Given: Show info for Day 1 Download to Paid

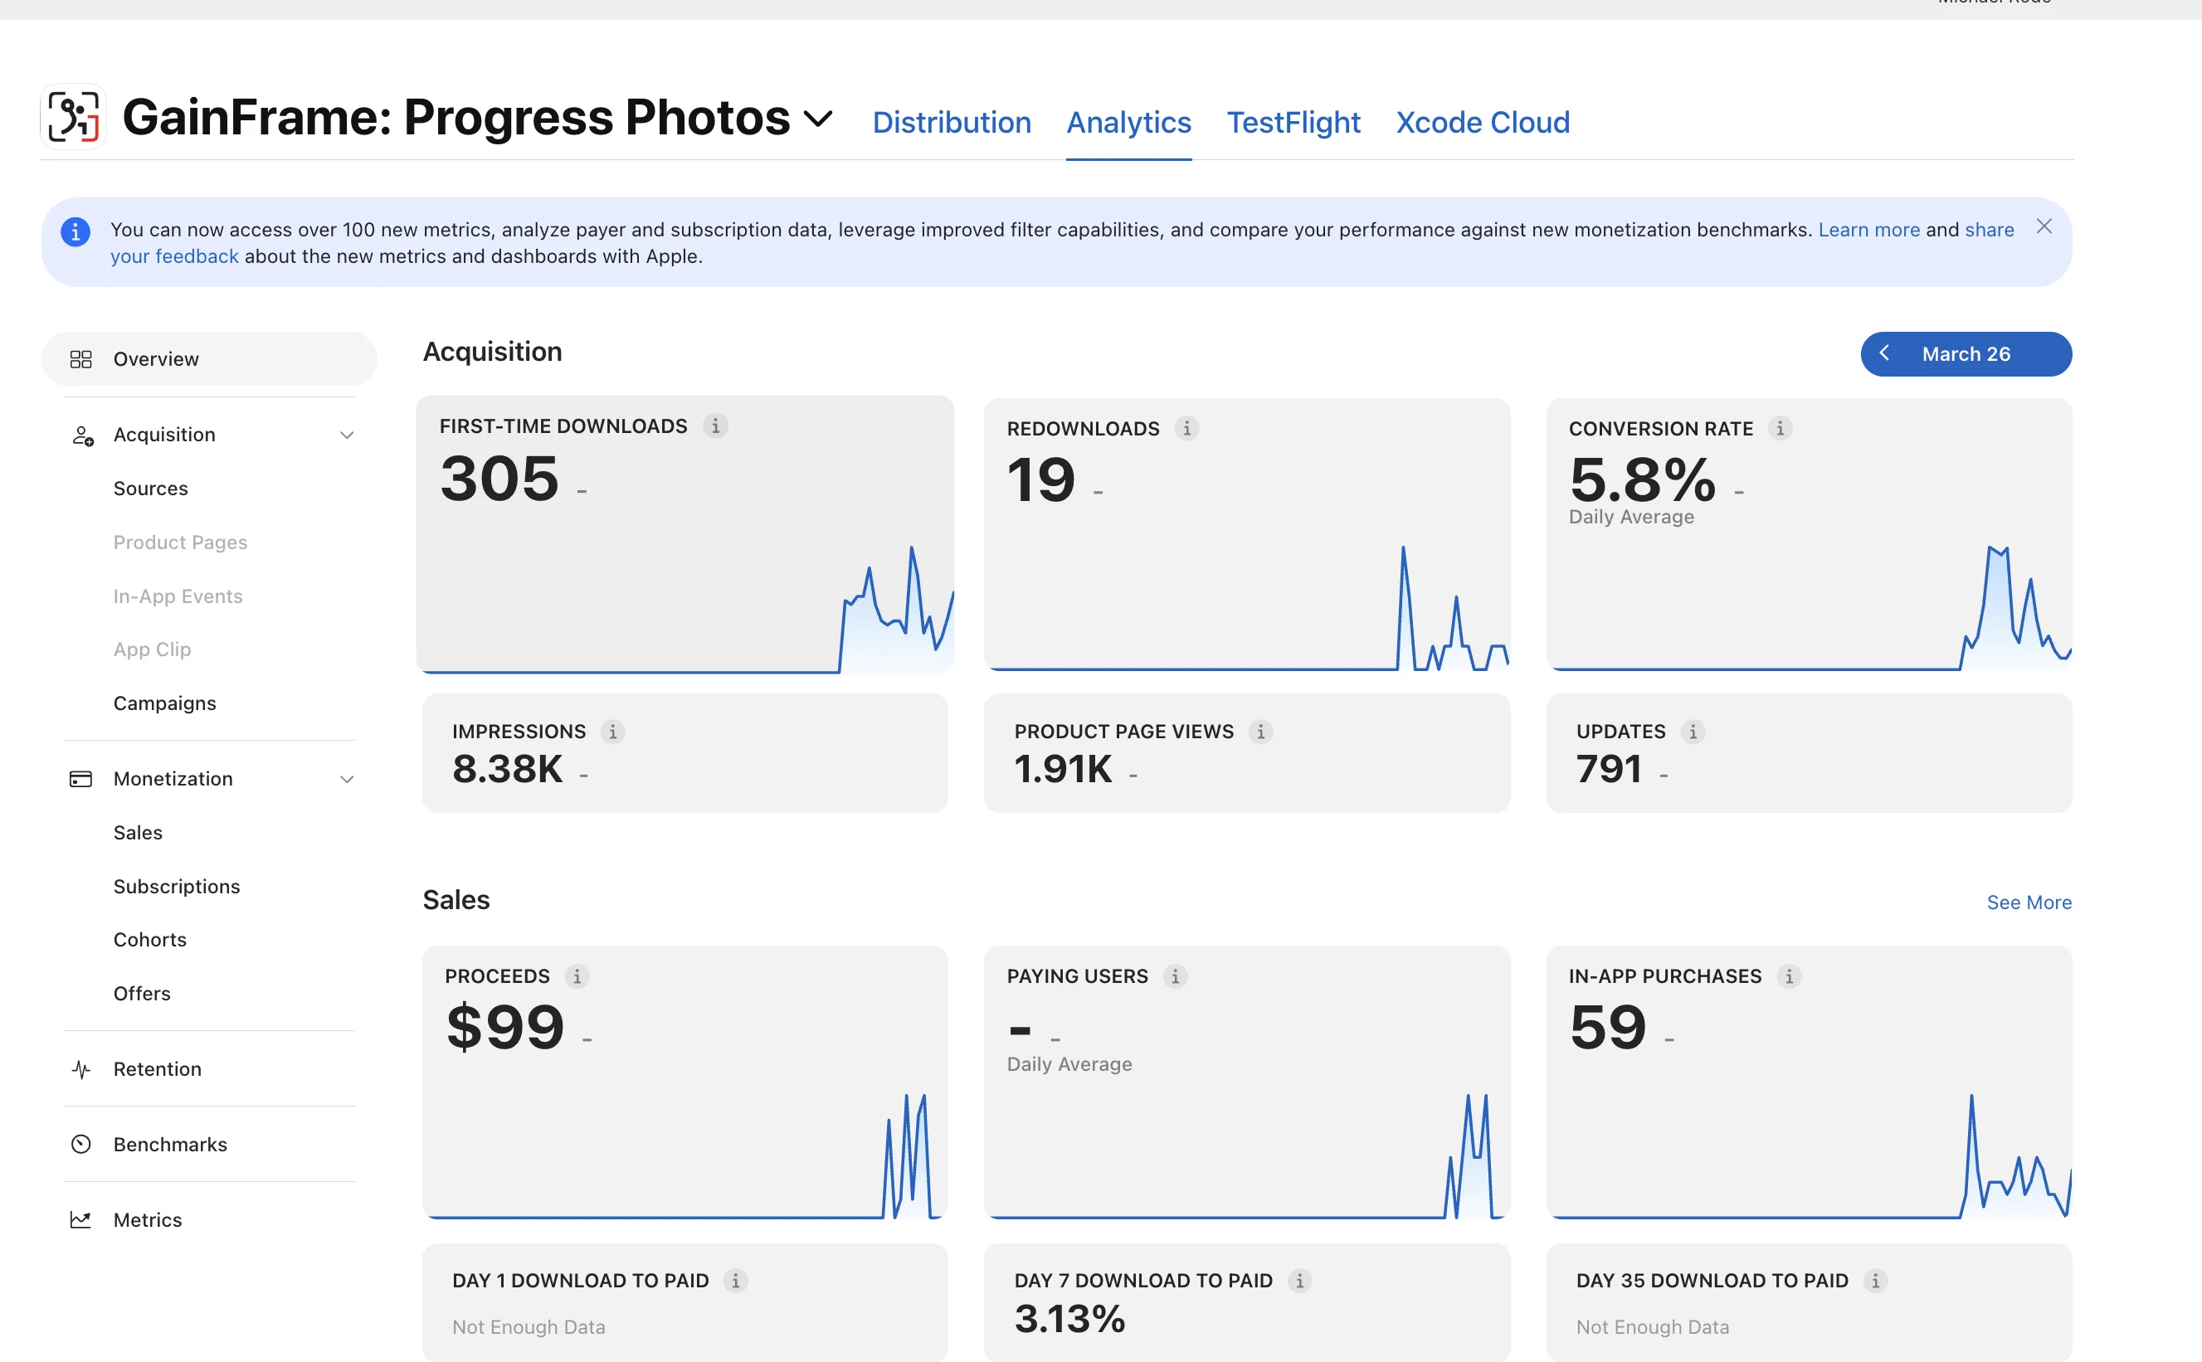Looking at the screenshot, I should click(735, 1281).
